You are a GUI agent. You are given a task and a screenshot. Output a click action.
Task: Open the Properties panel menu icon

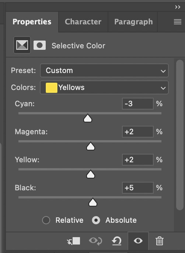point(178,22)
